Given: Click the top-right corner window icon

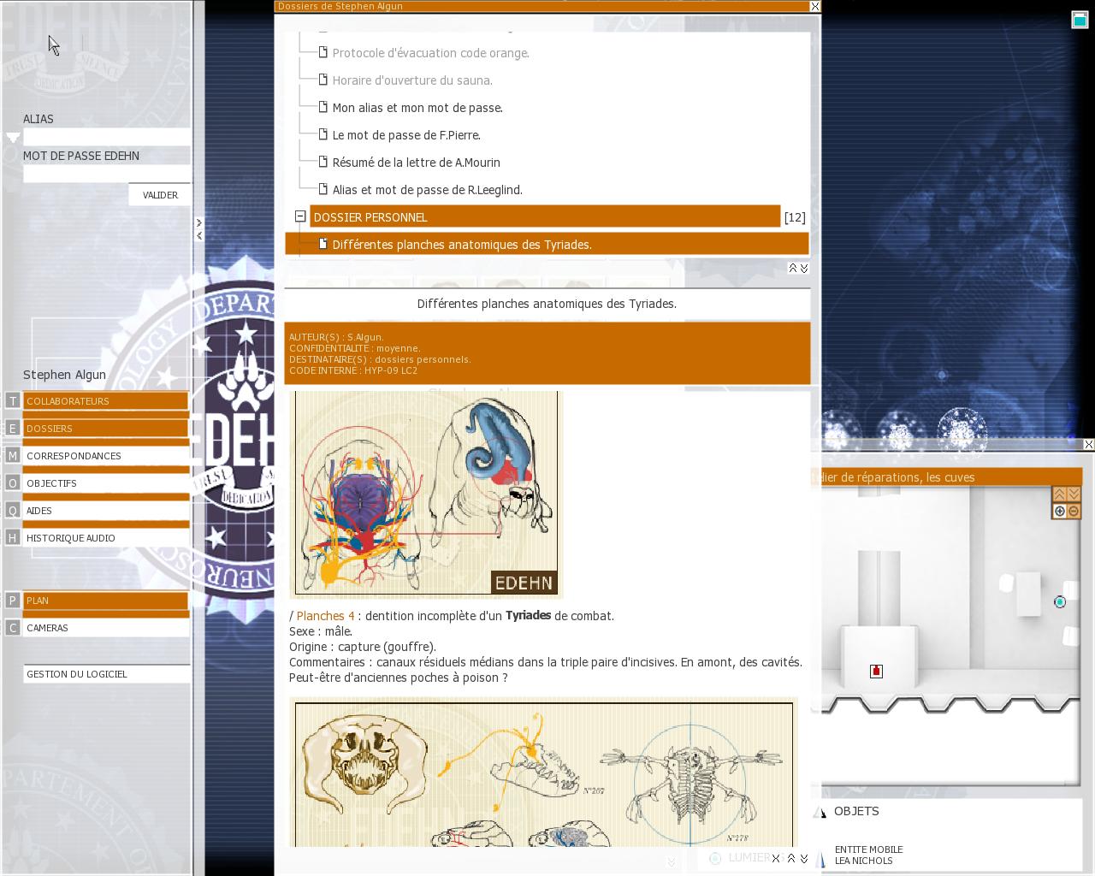Looking at the screenshot, I should click(1080, 20).
